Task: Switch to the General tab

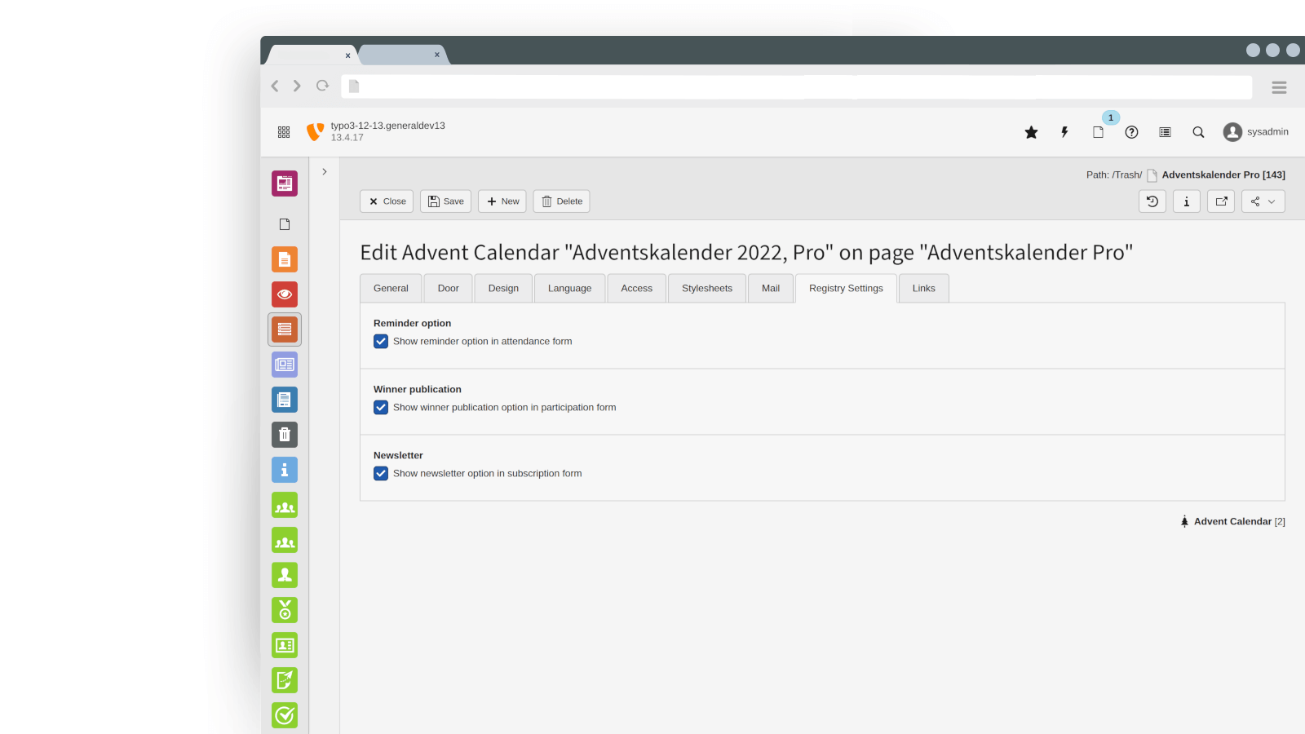Action: pos(391,289)
